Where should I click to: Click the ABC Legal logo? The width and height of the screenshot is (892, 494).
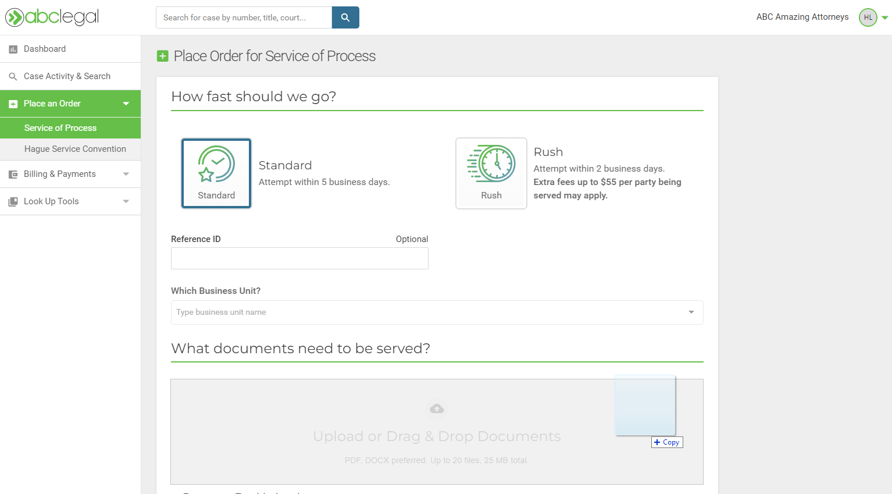[x=52, y=17]
